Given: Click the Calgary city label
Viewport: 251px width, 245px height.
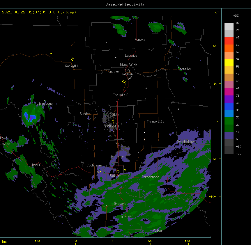Looking at the screenshot, I should pyautogui.click(x=116, y=175).
